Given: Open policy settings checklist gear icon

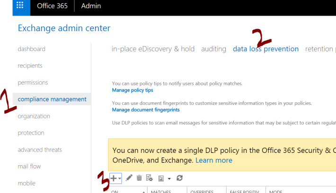Looking at the screenshot, I should tap(150, 178).
